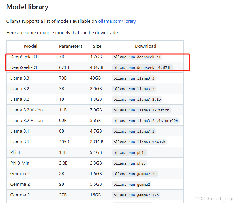Select the Parameters column header
The height and width of the screenshot is (203, 238).
coord(71,46)
